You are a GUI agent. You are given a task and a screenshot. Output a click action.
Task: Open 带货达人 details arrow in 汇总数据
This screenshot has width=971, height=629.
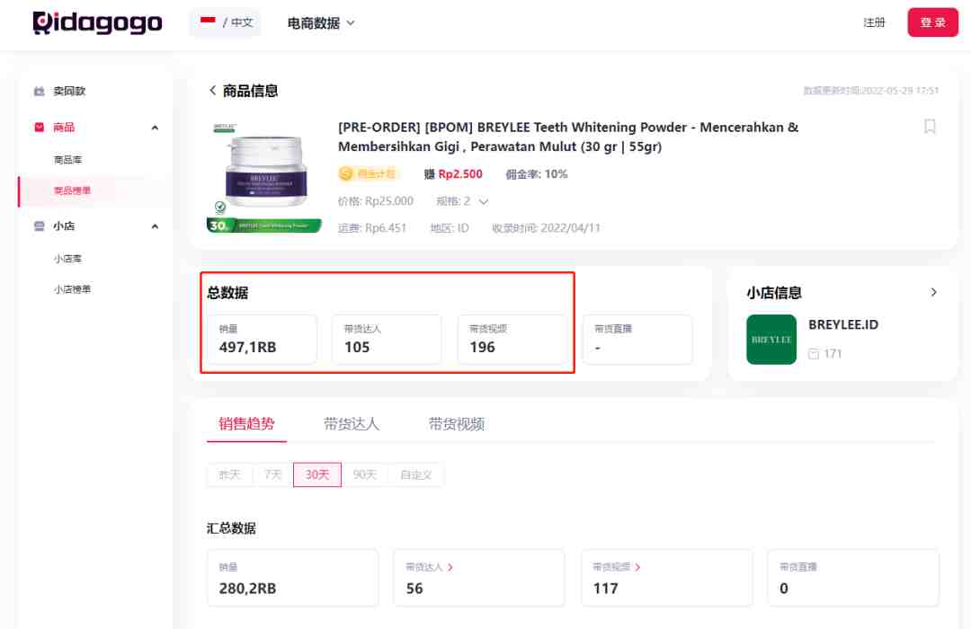[450, 567]
